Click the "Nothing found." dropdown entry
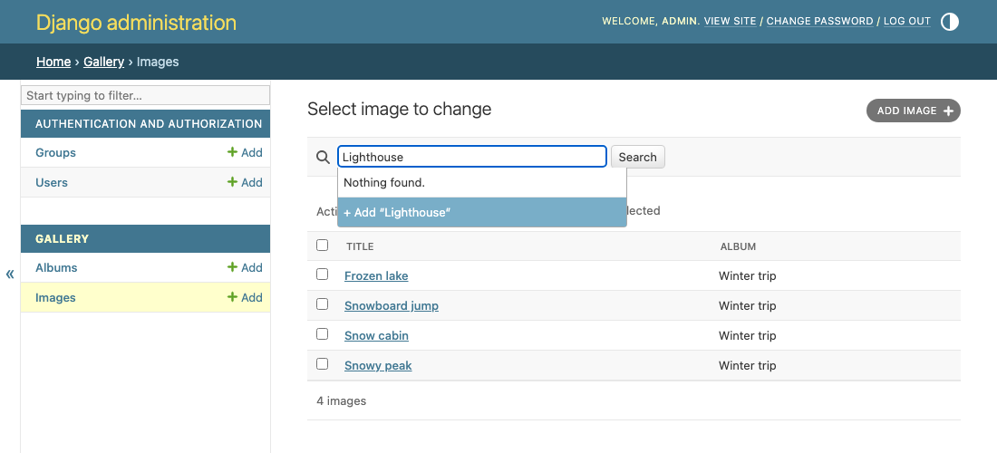997x453 pixels. (x=482, y=182)
